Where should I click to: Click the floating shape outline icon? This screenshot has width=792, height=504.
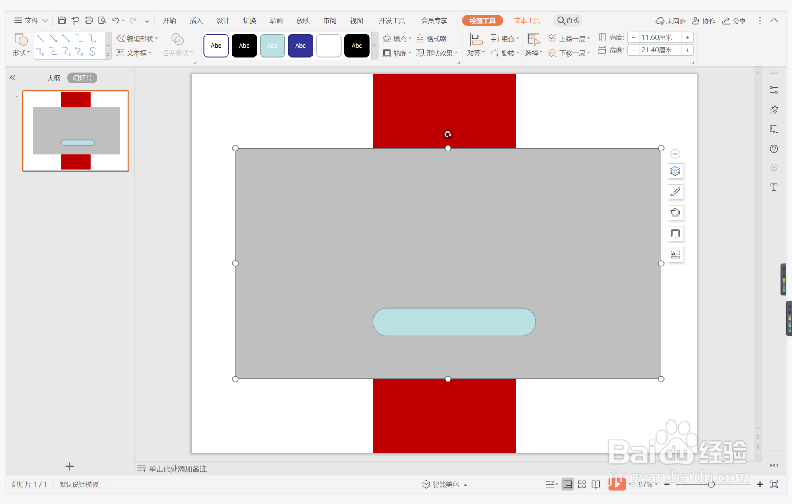(675, 234)
